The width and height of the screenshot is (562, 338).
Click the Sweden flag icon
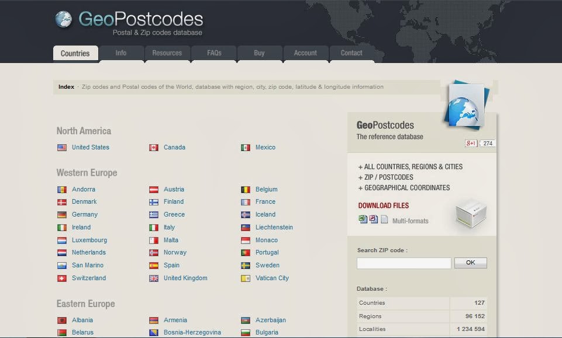(x=246, y=266)
